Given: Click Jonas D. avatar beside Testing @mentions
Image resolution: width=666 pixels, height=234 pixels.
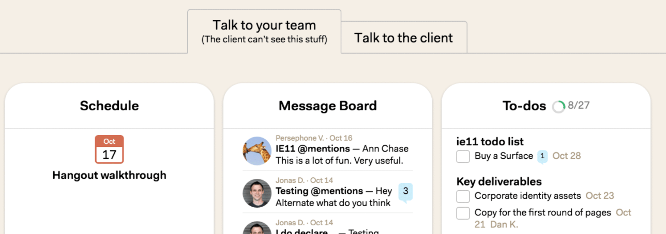Looking at the screenshot, I should click(257, 193).
